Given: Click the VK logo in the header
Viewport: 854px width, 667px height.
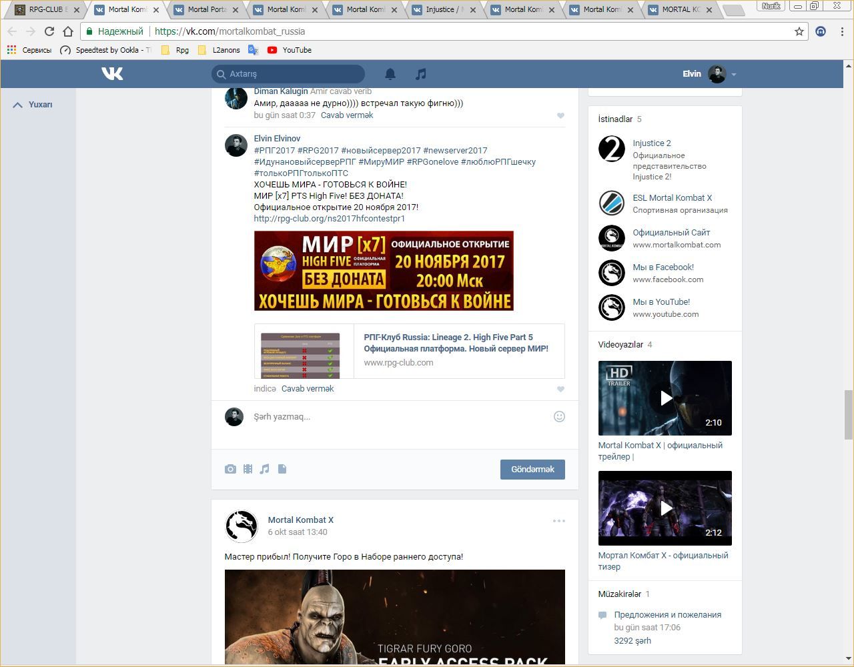Looking at the screenshot, I should (112, 73).
